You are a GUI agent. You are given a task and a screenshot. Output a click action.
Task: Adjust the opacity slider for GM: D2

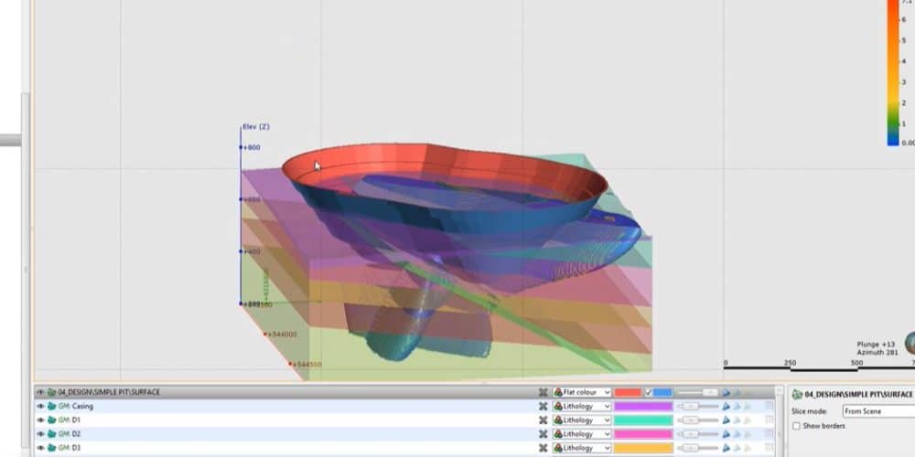point(698,434)
